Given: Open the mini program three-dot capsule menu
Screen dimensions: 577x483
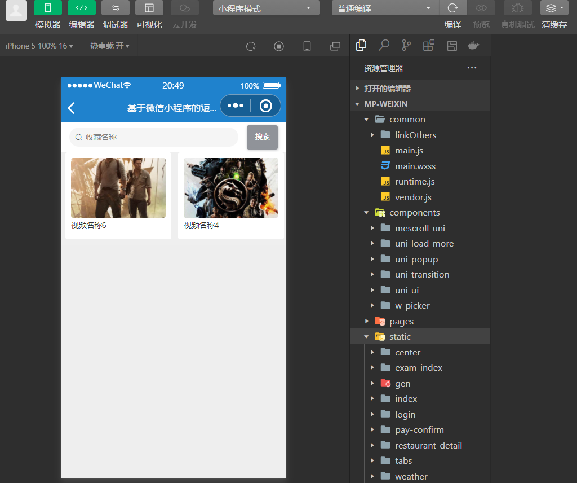Looking at the screenshot, I should click(235, 106).
